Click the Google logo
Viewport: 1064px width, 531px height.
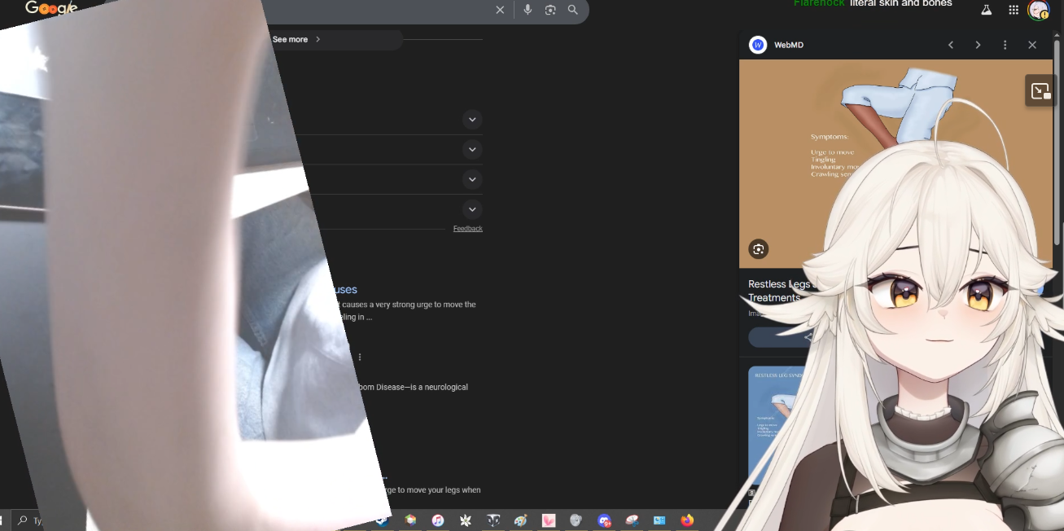click(51, 8)
